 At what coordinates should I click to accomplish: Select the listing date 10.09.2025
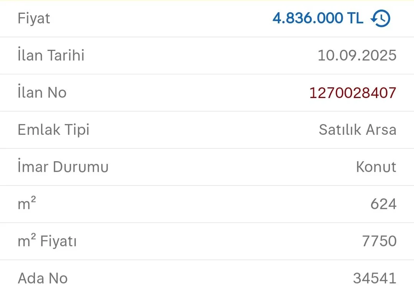(x=356, y=56)
